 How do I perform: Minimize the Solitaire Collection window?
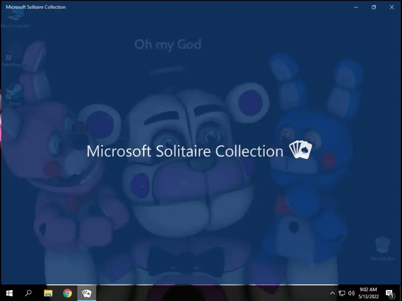[x=356, y=7]
